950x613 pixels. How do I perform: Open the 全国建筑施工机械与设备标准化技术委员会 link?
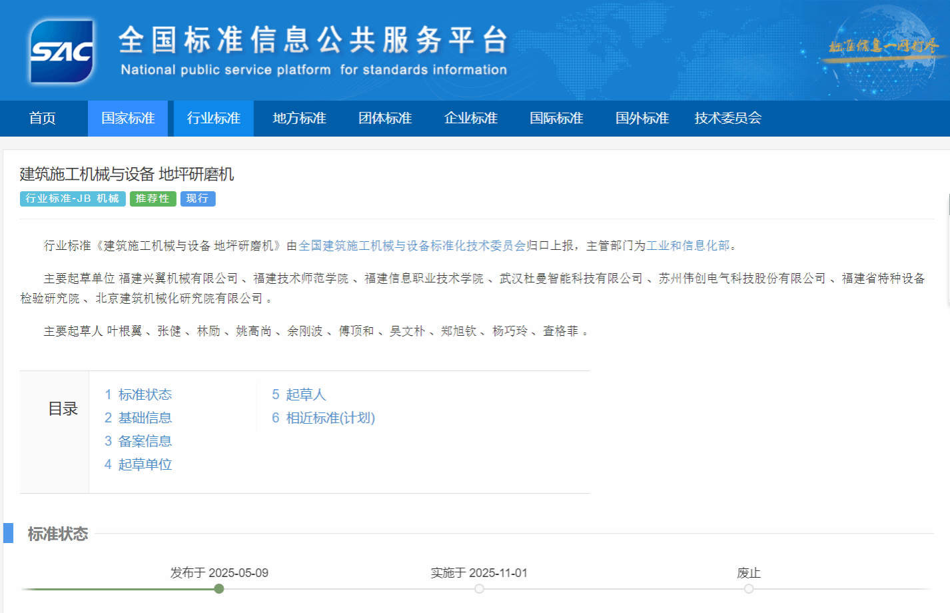412,246
